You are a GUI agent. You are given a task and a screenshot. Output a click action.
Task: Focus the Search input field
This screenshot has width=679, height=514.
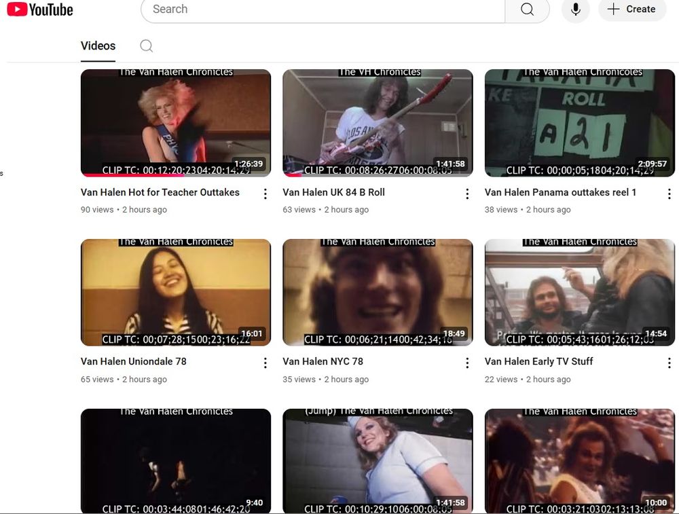click(x=323, y=10)
